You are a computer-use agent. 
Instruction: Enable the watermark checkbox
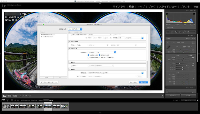[72, 66]
